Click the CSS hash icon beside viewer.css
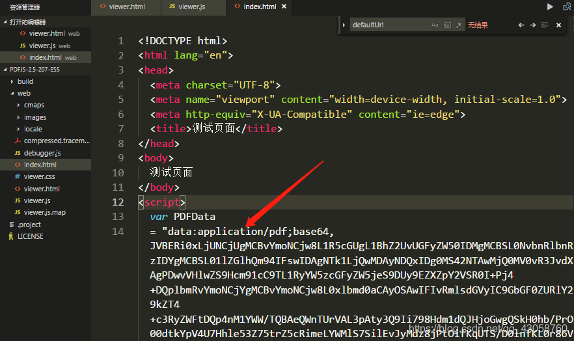This screenshot has width=574, height=341. [x=17, y=176]
